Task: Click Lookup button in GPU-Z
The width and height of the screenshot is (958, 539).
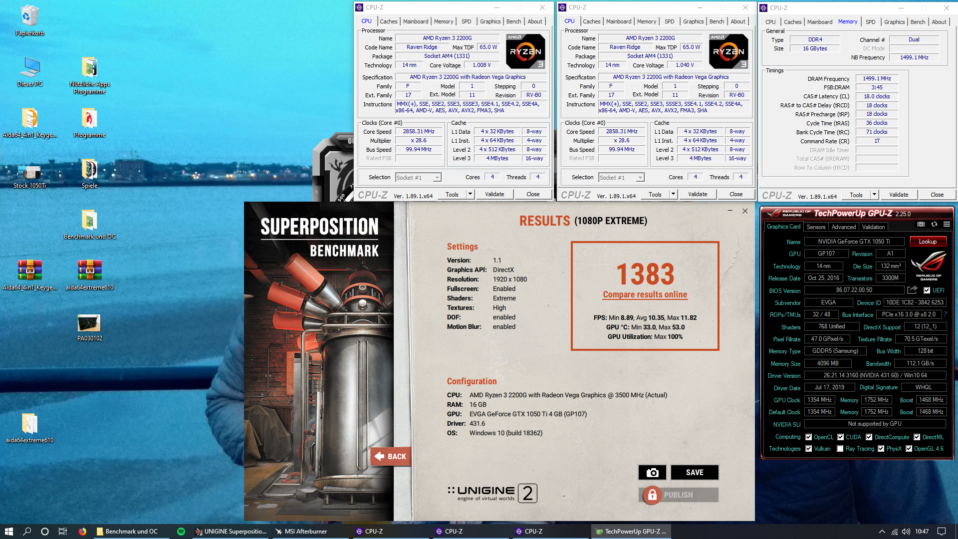Action: pos(928,242)
